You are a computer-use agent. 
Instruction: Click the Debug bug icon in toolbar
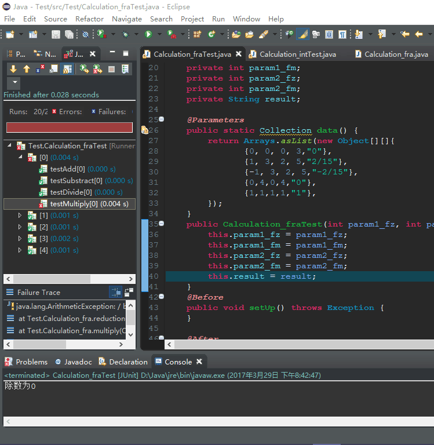(125, 34)
